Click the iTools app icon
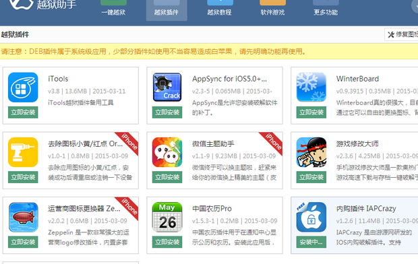The height and width of the screenshot is (264, 418). 23,88
